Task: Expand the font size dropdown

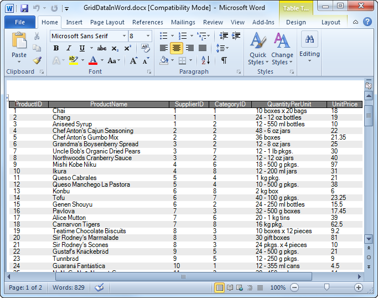Action: pos(148,36)
